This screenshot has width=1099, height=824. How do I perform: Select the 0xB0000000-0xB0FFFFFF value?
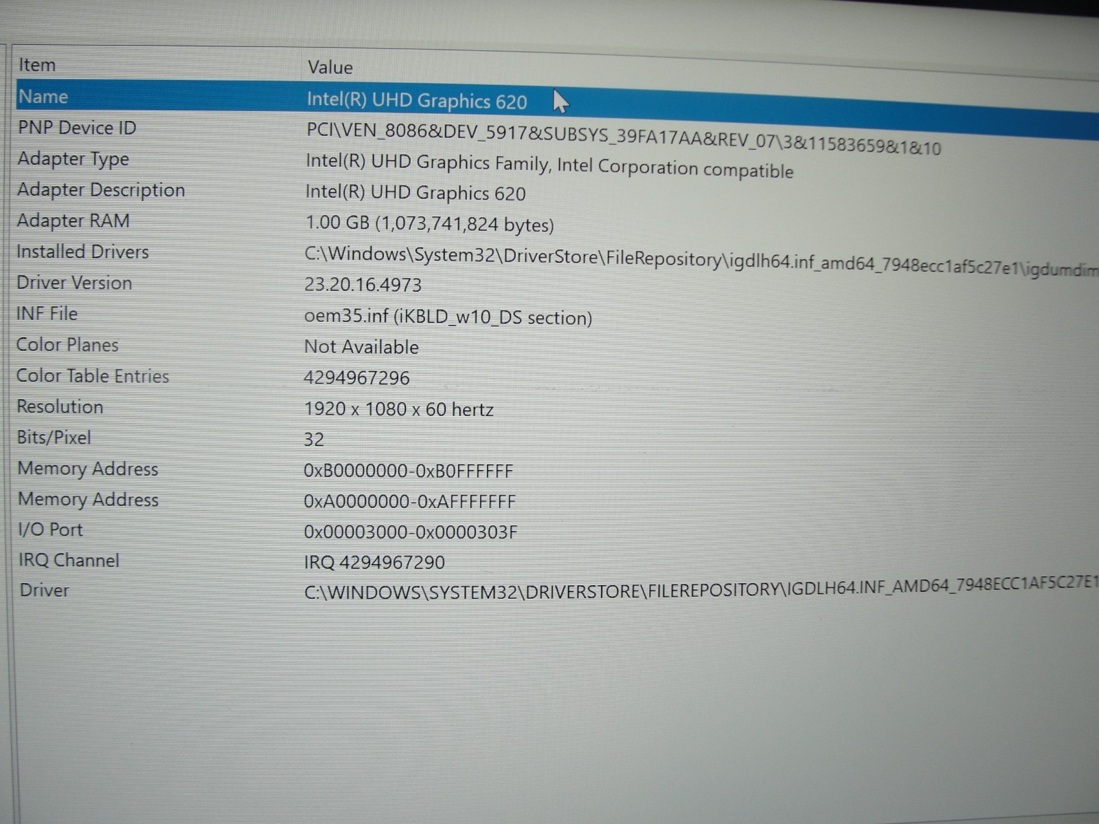click(408, 471)
